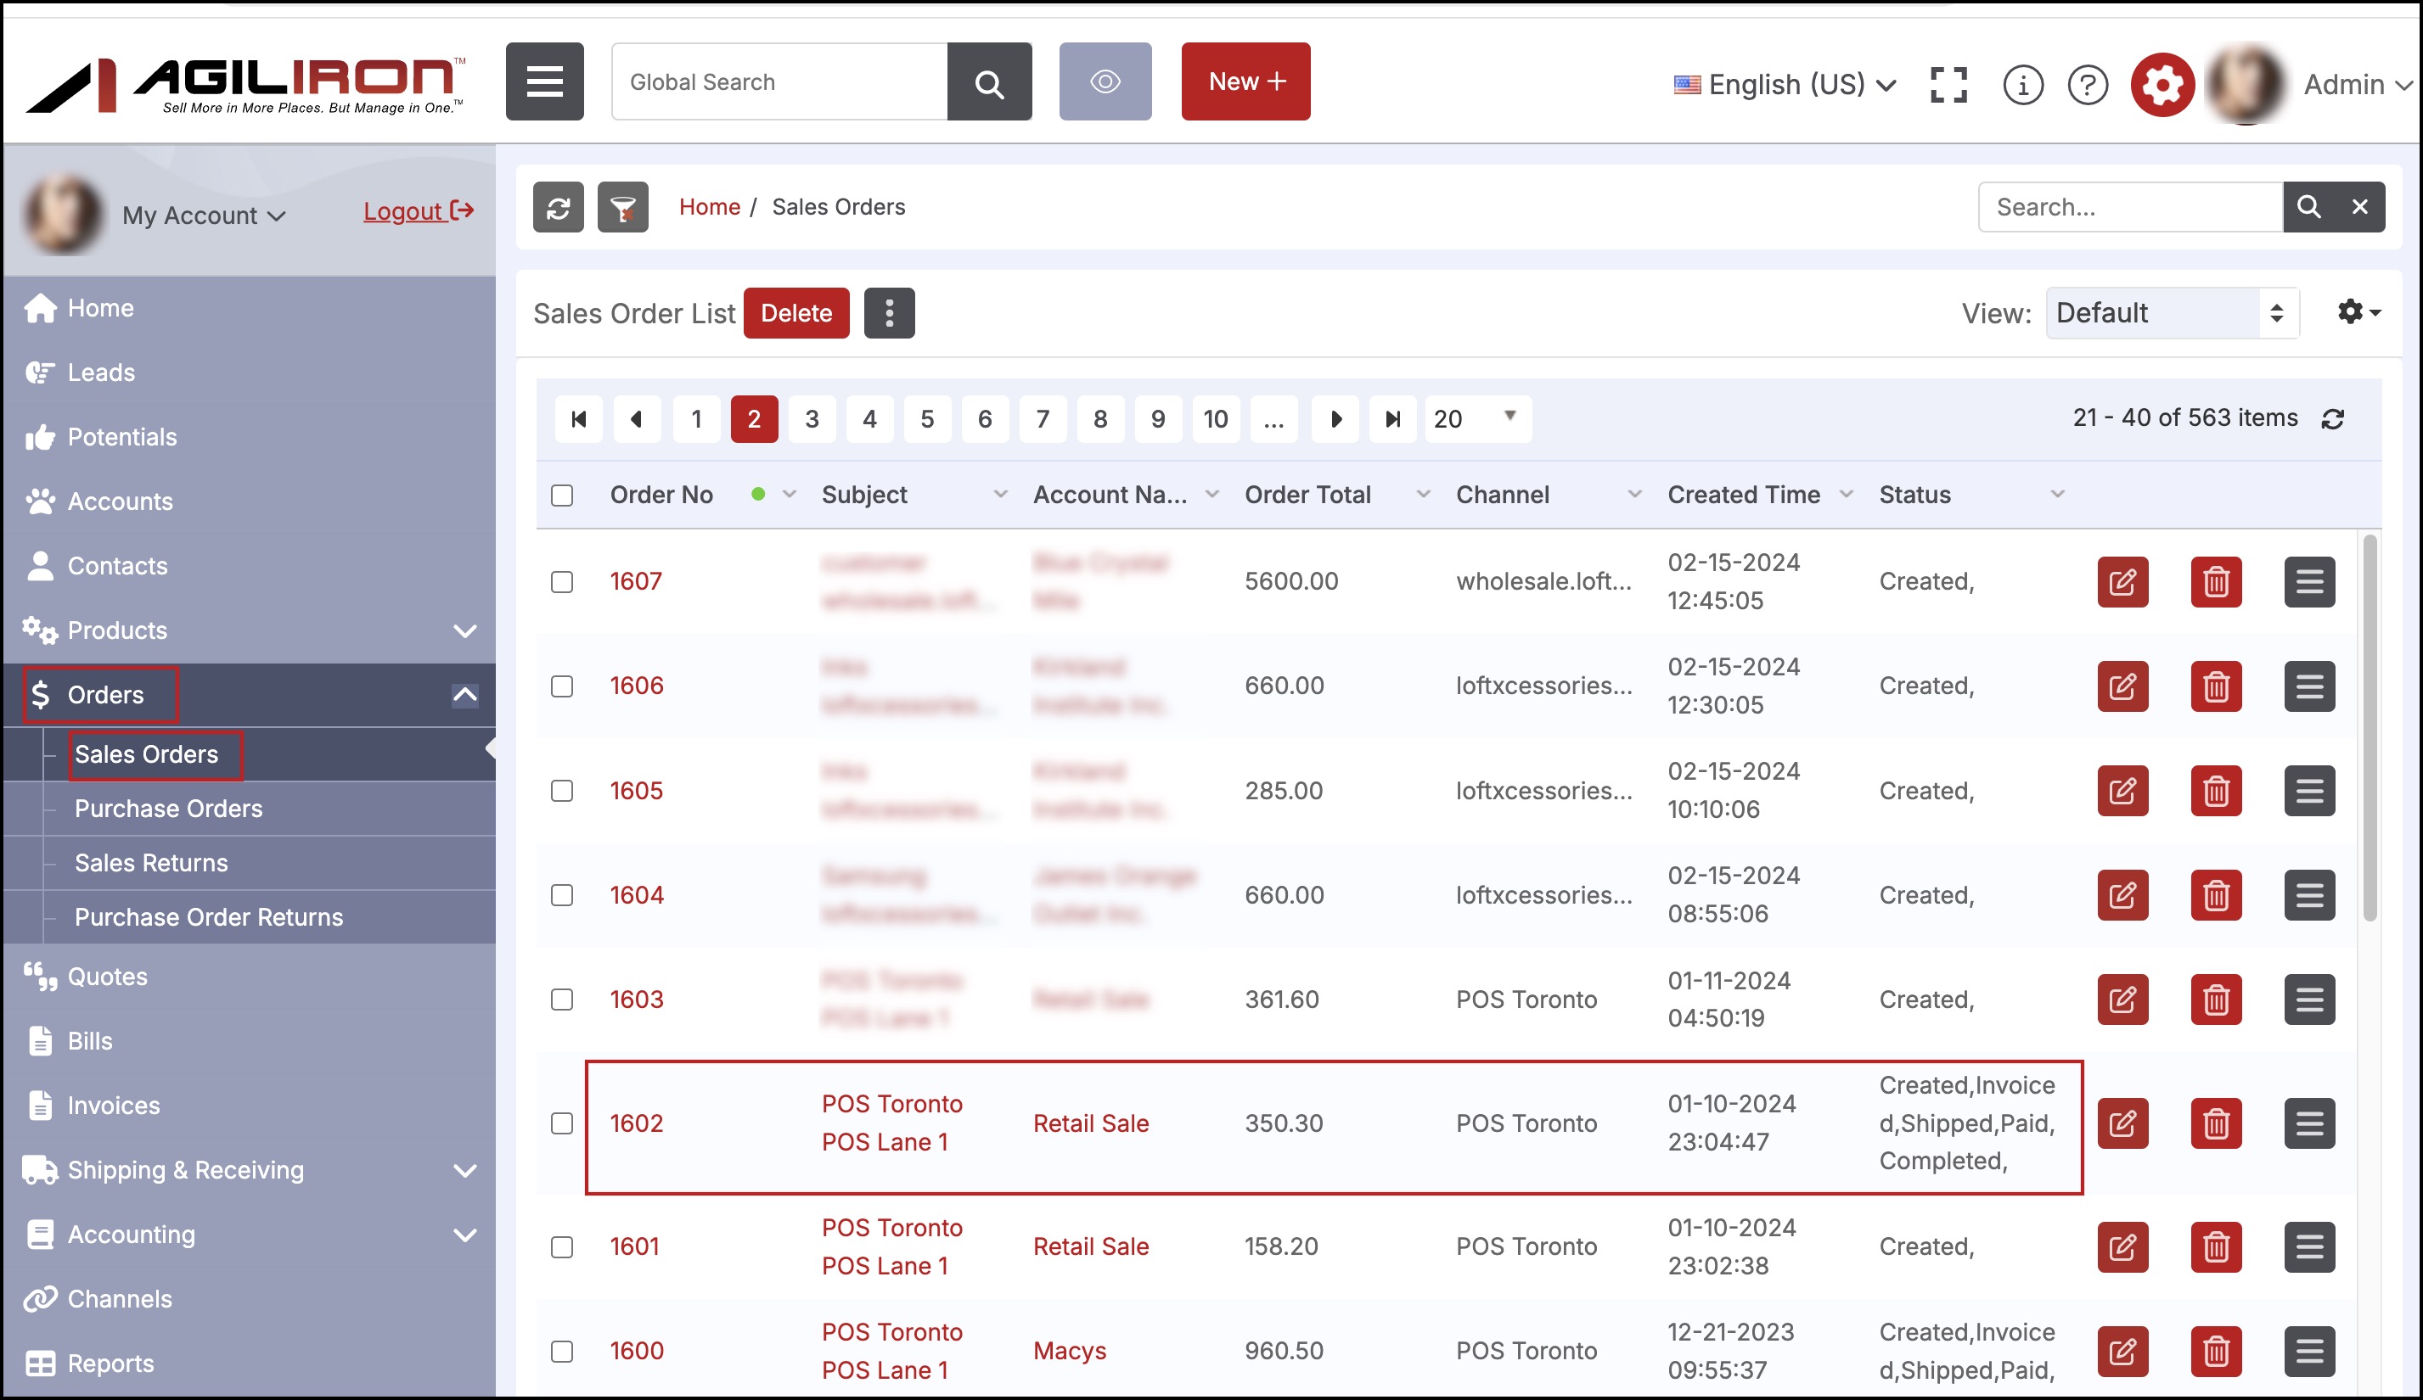Click the Logout link
2423x1400 pixels.
[x=419, y=211]
